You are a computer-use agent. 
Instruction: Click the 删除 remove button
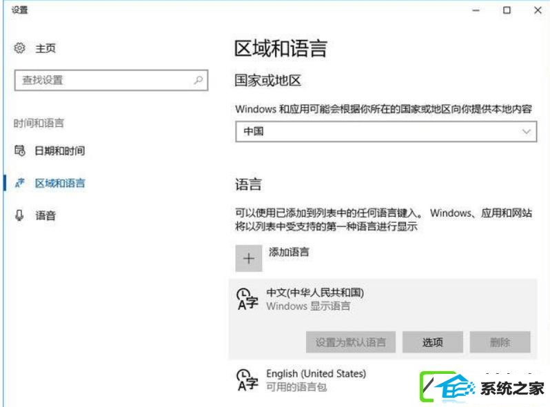click(500, 342)
